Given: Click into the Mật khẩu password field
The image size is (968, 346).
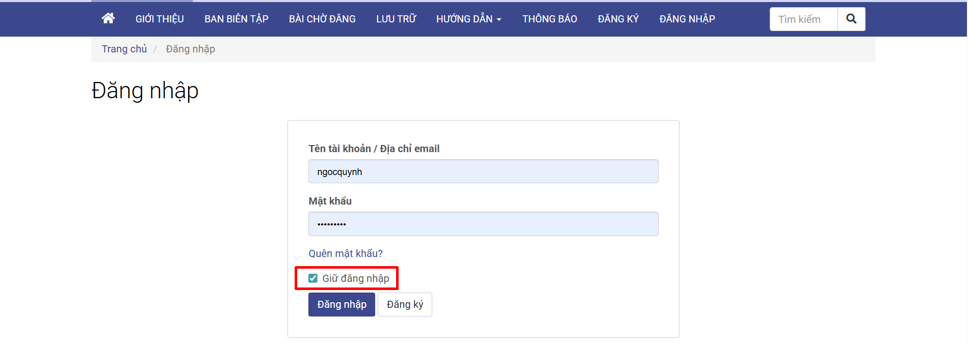Looking at the screenshot, I should pos(483,224).
